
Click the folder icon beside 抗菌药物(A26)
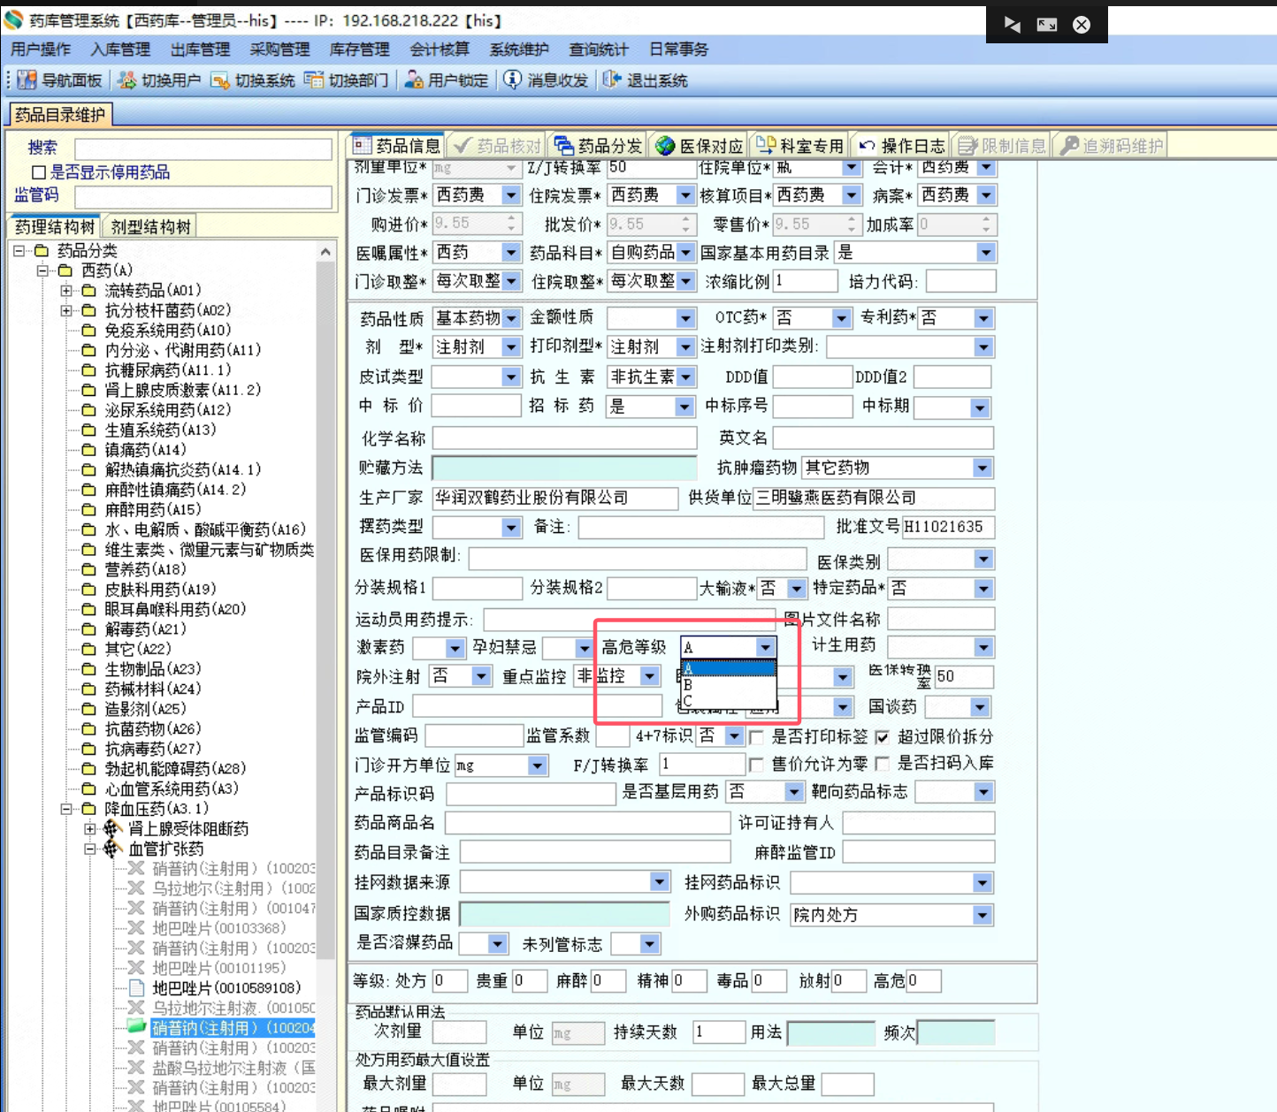coord(88,729)
